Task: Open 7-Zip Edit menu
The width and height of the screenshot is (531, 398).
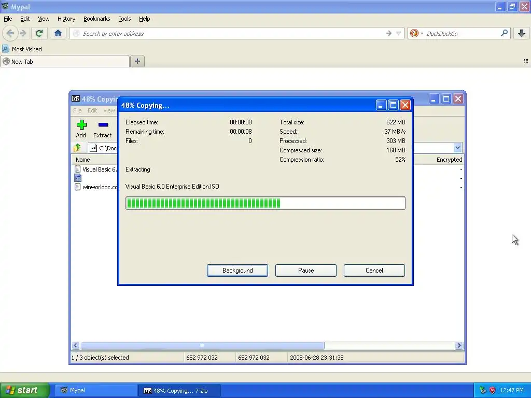Action: [x=92, y=110]
